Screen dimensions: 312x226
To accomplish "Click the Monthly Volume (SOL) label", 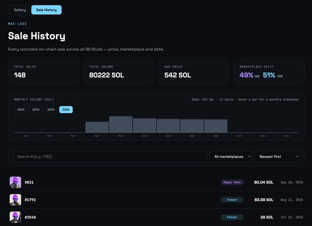I will 34,99.
